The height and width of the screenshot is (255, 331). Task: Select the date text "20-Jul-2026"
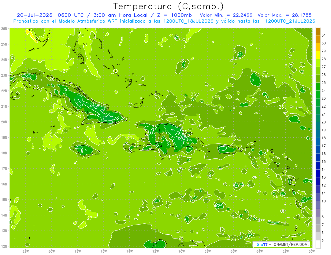pyautogui.click(x=34, y=15)
